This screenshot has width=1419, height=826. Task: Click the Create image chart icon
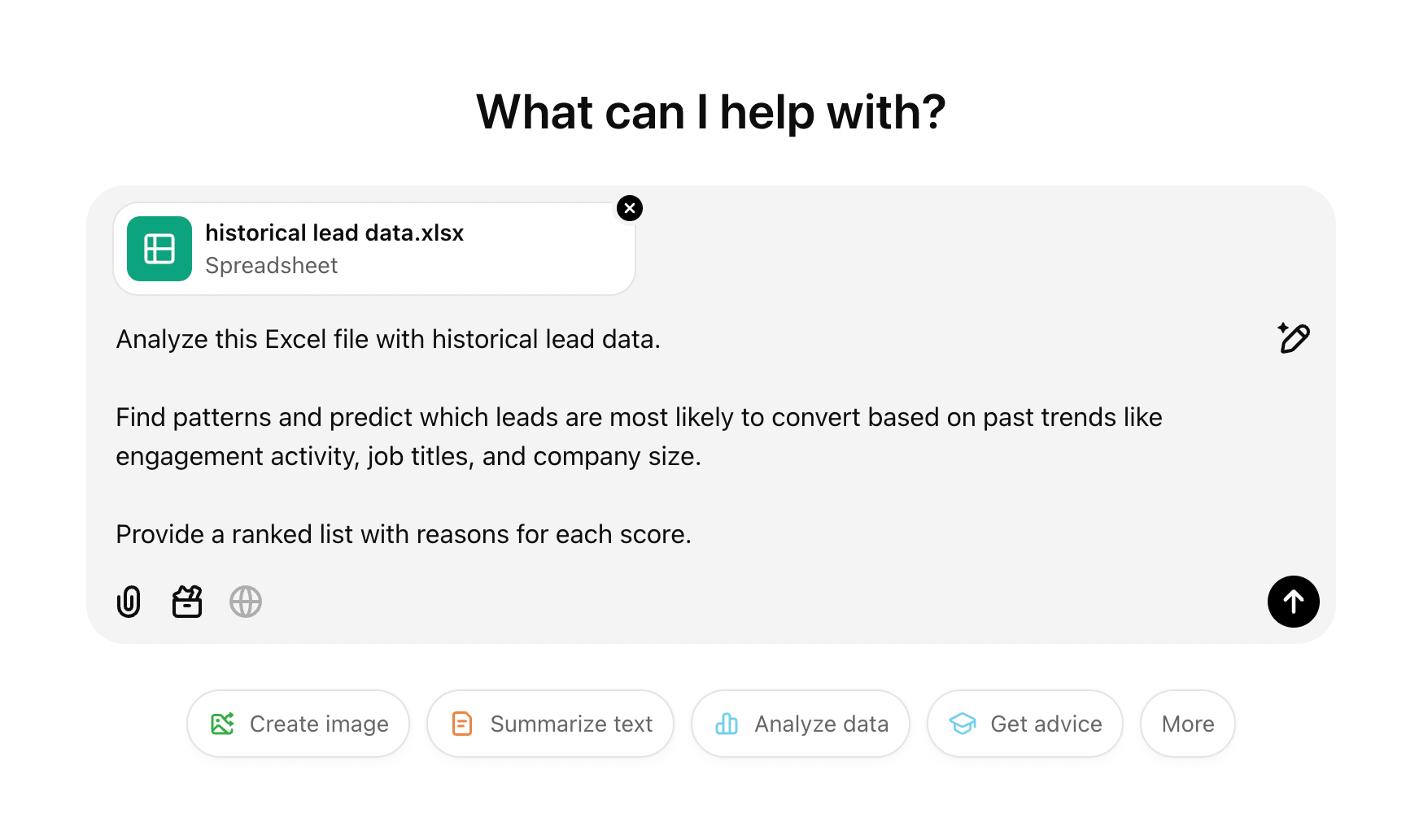(224, 723)
